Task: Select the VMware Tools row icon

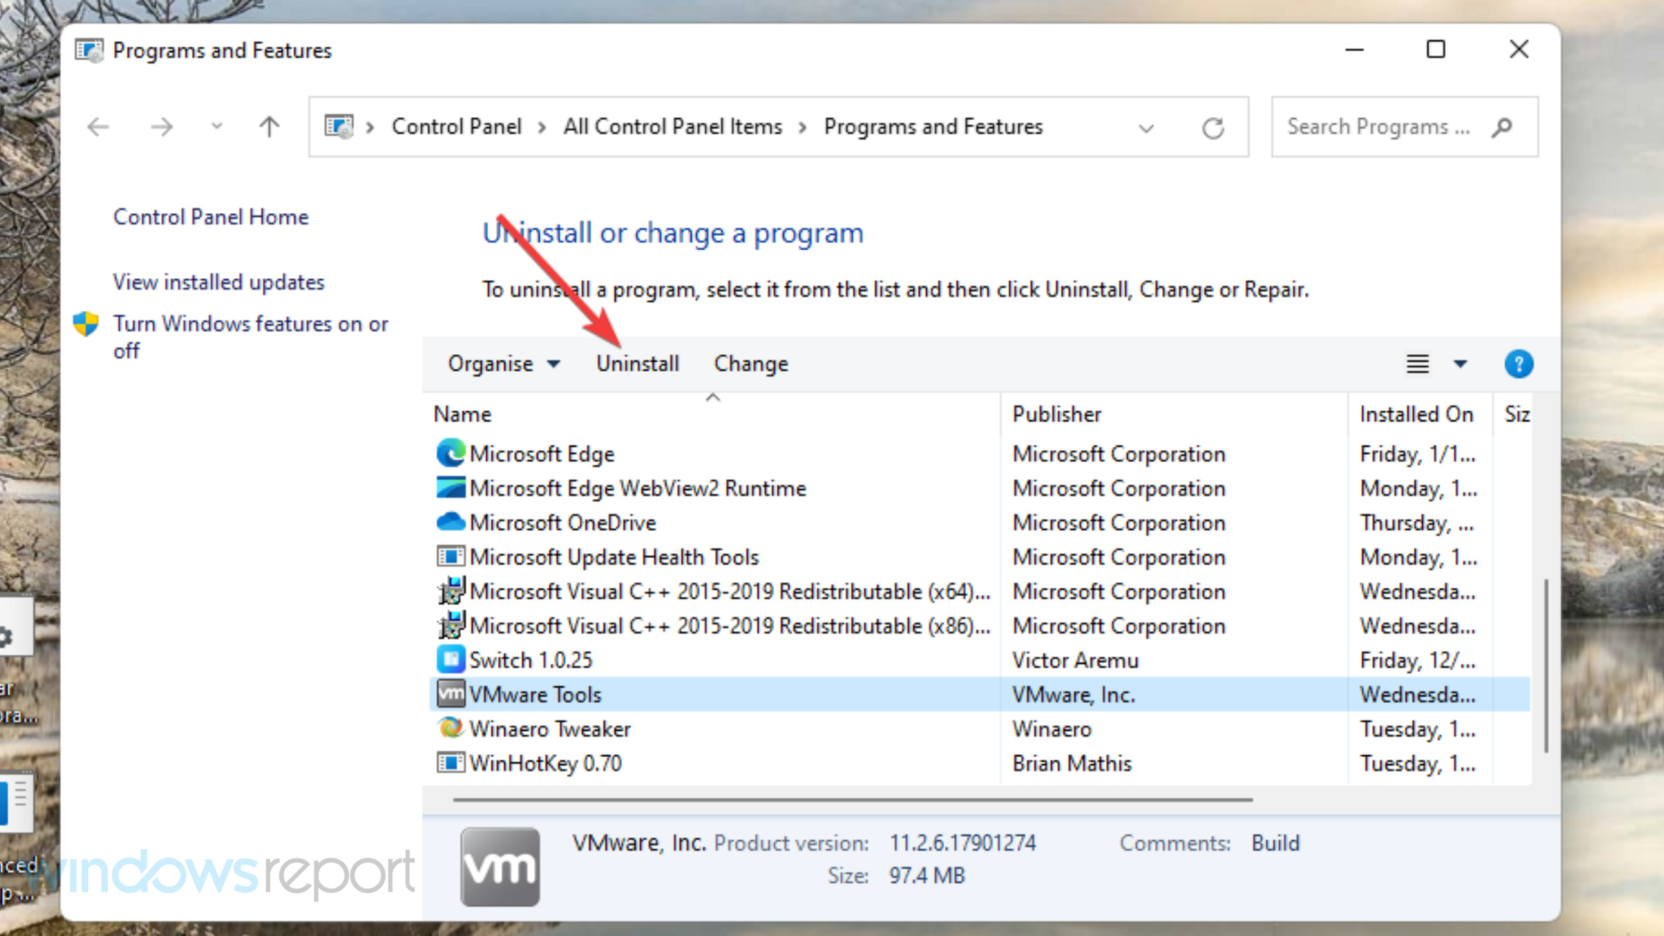Action: point(450,694)
